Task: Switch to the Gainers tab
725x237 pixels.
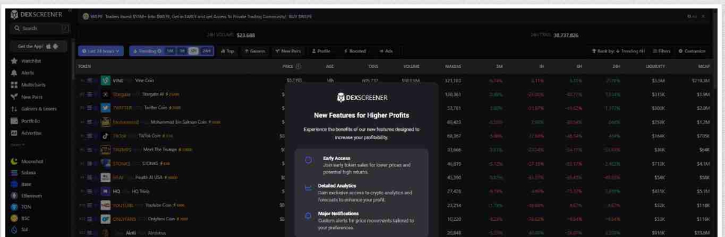Action: coord(254,51)
